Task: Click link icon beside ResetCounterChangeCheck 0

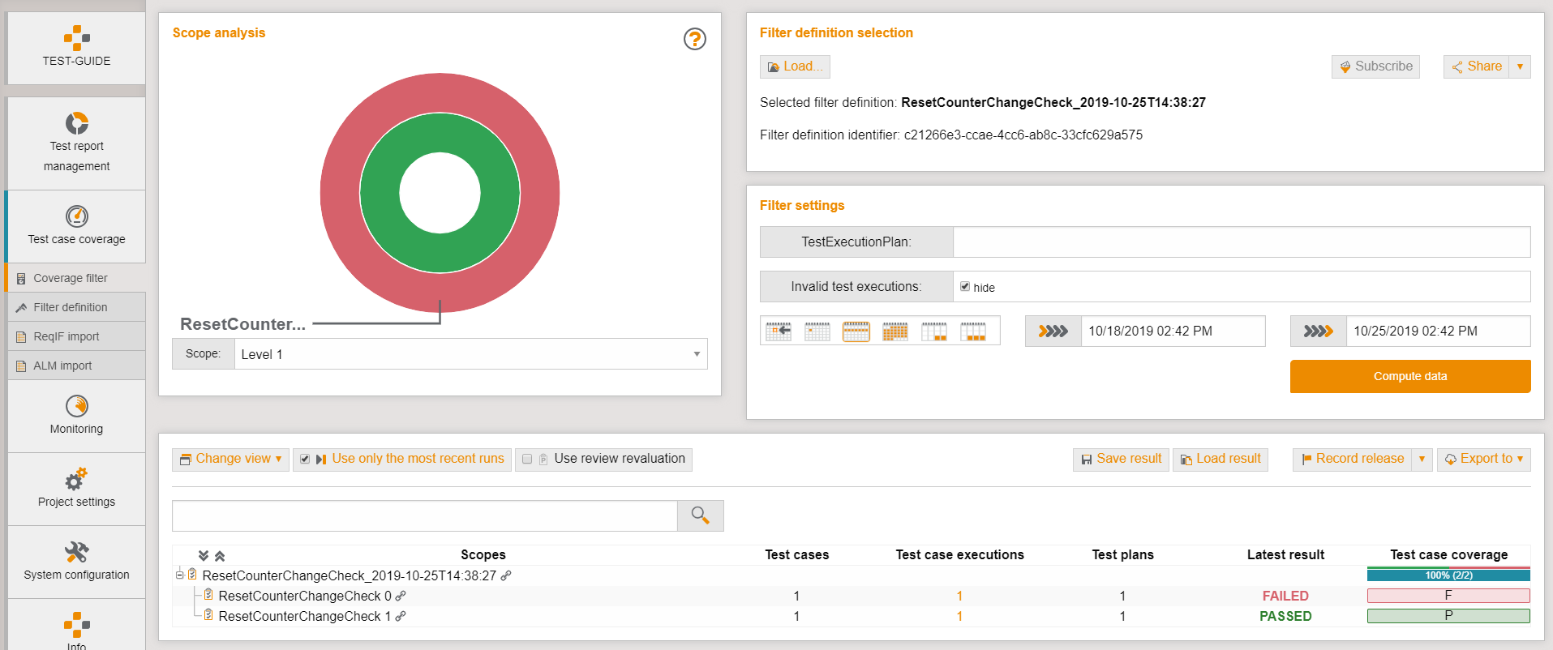Action: click(x=401, y=596)
